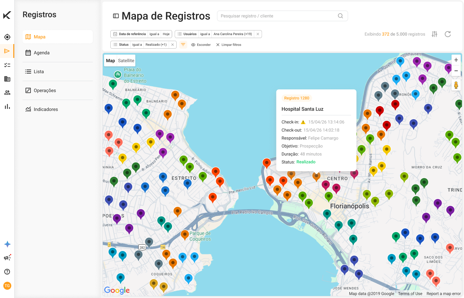
Task: Open Agenda in Registros menu
Action: (x=58, y=53)
